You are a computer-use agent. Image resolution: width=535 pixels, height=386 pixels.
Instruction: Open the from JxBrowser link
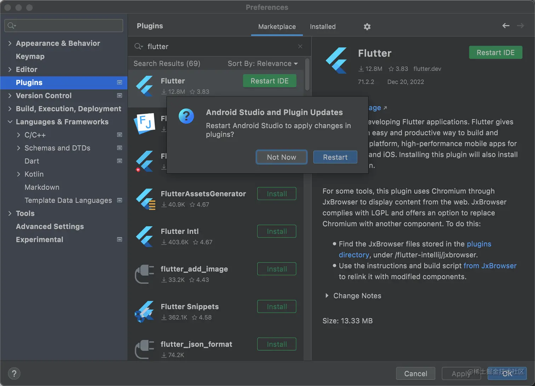pyautogui.click(x=490, y=266)
